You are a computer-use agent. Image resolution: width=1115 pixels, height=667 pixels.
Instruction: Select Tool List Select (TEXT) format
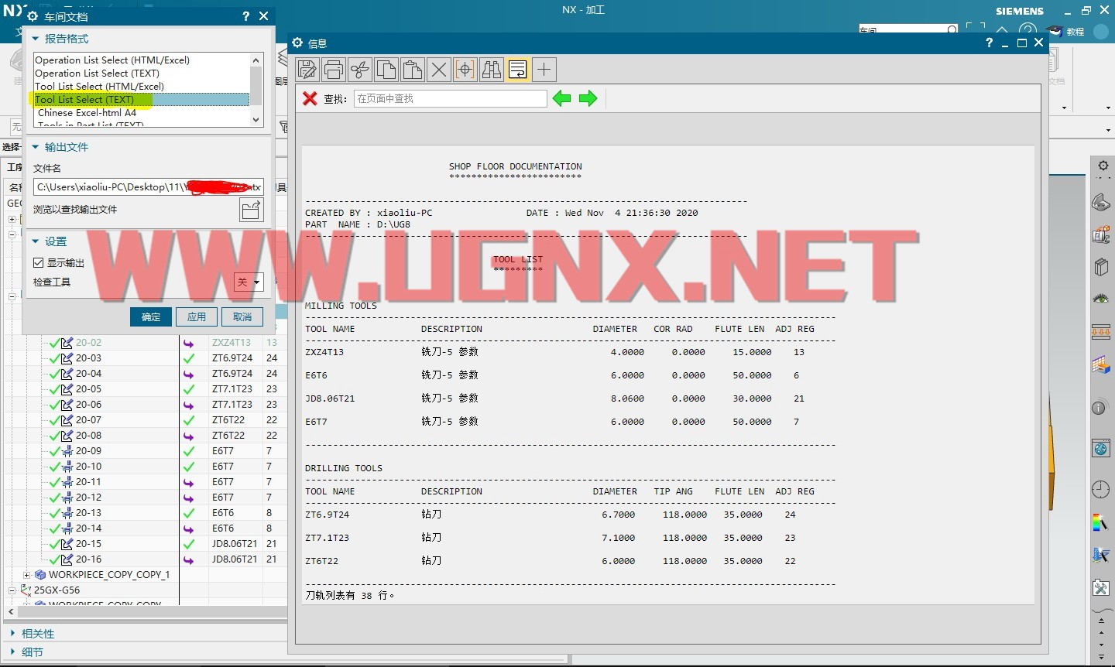(142, 99)
